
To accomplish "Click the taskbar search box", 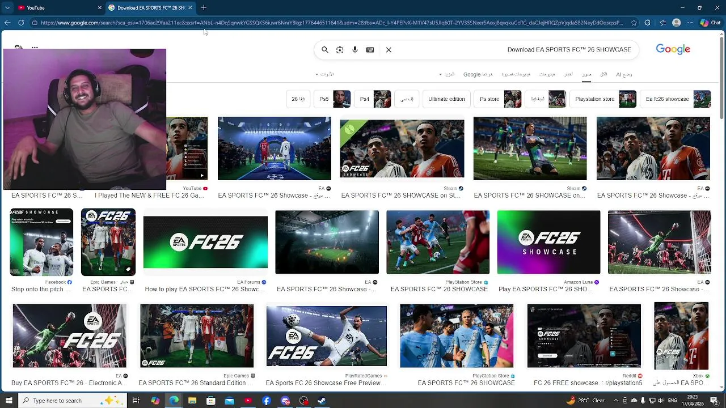I will [72, 401].
